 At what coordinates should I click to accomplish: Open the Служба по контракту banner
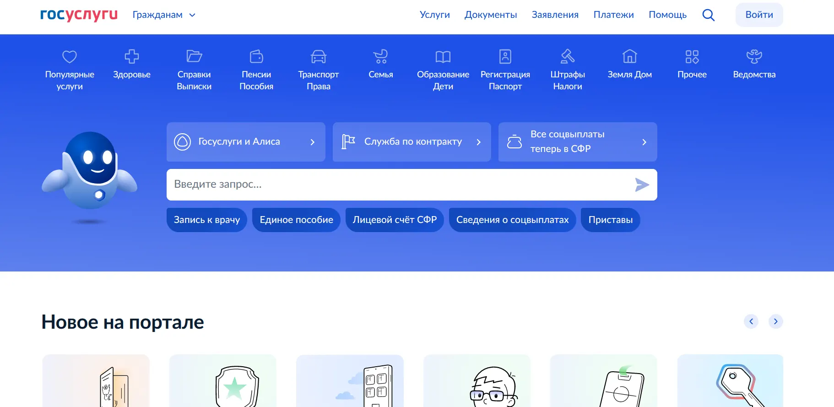(412, 142)
